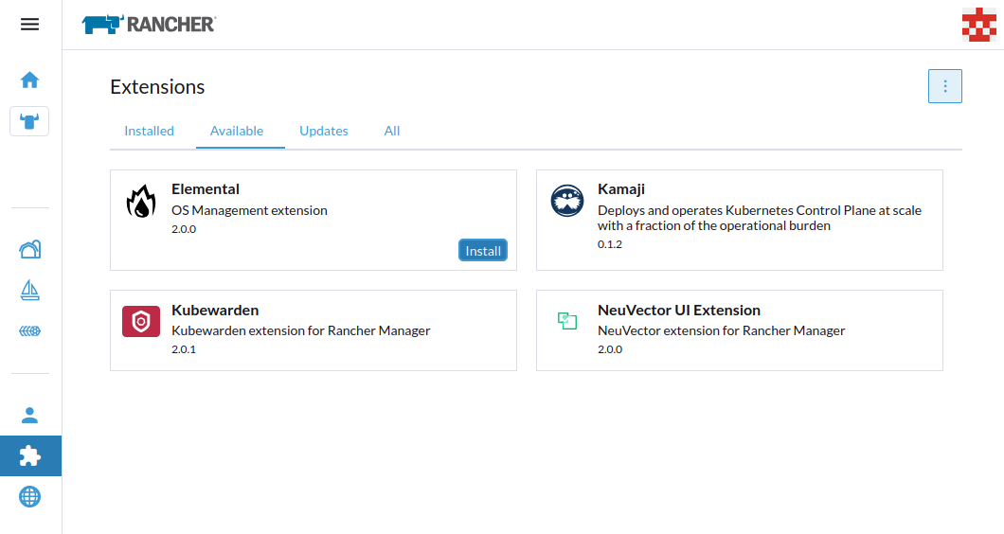Screen dimensions: 1004x534
Task: Go to the Home page icon
Action: 29,80
